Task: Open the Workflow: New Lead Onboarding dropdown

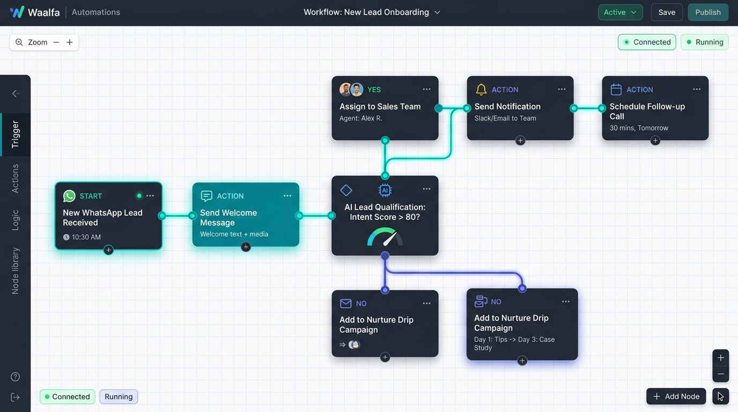Action: (372, 12)
